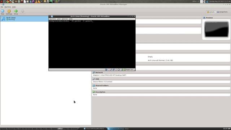The width and height of the screenshot is (231, 130).
Task: Click the 'Arch Linux.vdi' storage entry text
Action: coord(160,60)
